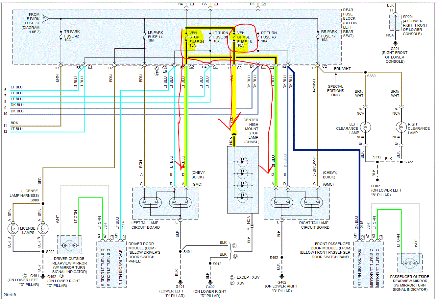Select the S360 splice label

[371, 76]
